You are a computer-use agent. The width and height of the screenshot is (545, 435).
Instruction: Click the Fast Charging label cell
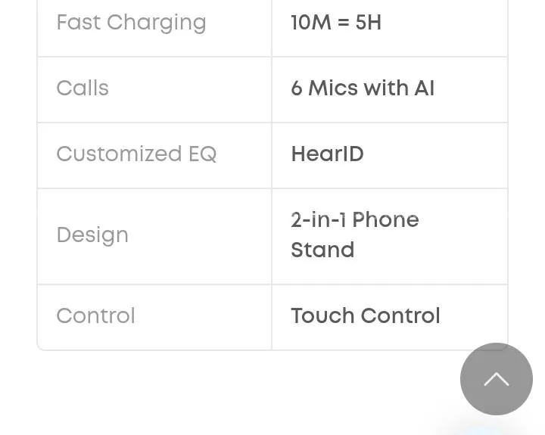(131, 23)
